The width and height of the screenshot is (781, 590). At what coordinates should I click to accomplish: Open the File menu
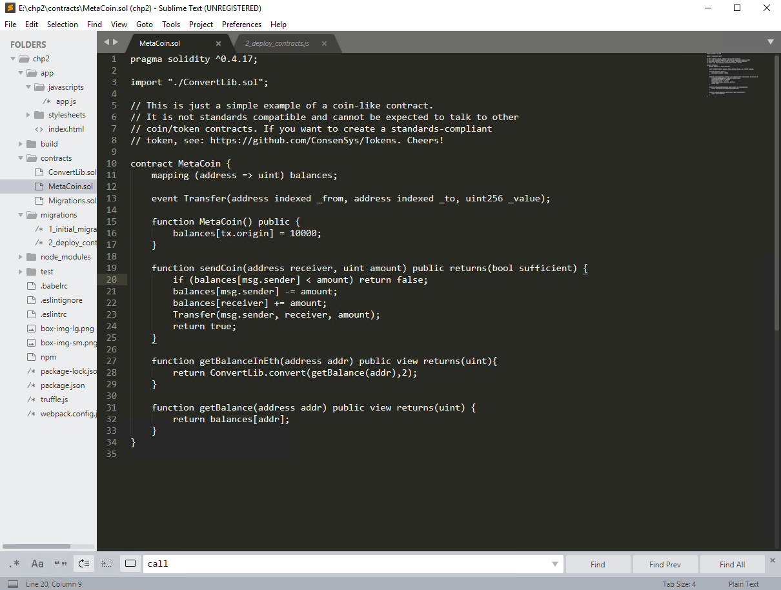click(x=10, y=24)
